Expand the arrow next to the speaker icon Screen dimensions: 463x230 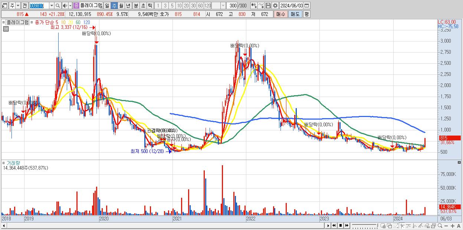pos(70,6)
